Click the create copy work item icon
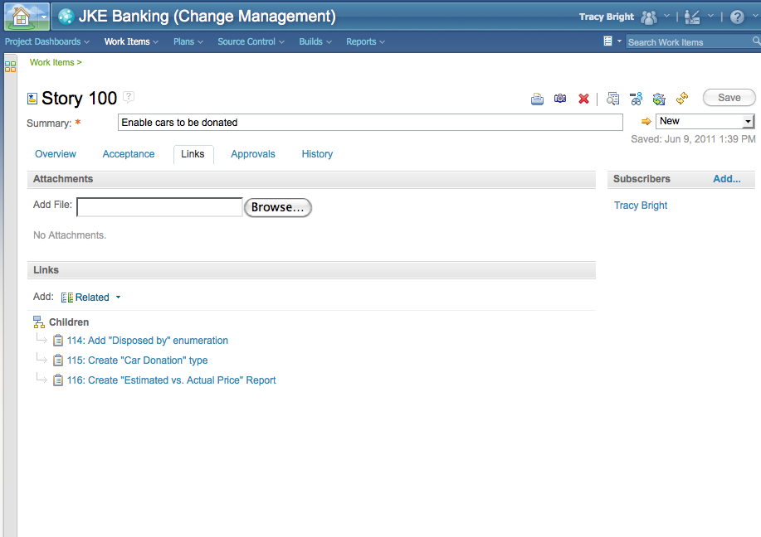 [x=659, y=99]
